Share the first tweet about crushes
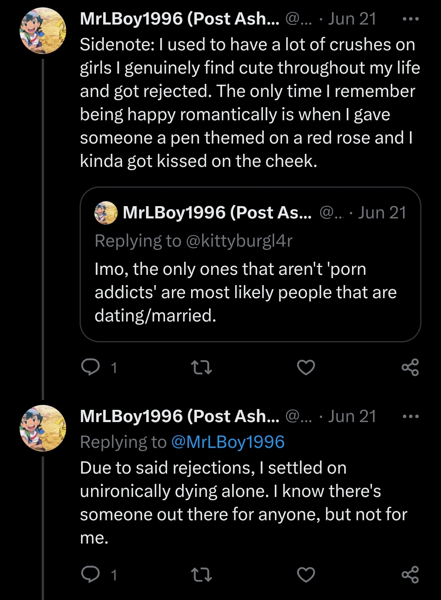 (410, 367)
